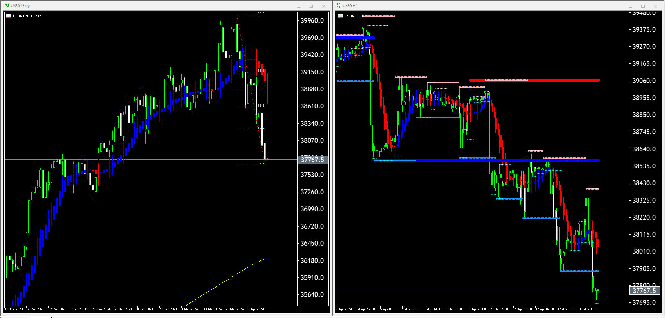The height and width of the screenshot is (318, 665).
Task: Click the Fibonacci 23.6 level label
Action: 261,127
